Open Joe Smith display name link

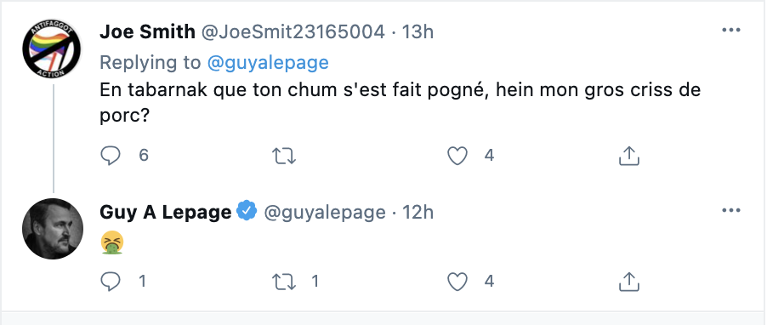[x=147, y=32]
